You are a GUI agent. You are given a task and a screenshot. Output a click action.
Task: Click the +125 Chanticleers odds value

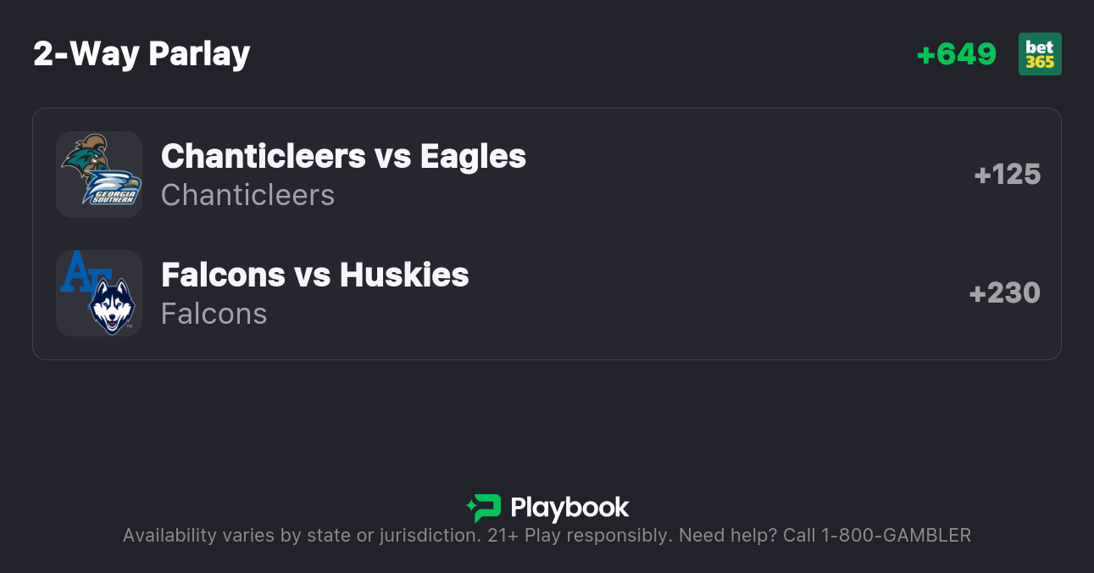1008,175
